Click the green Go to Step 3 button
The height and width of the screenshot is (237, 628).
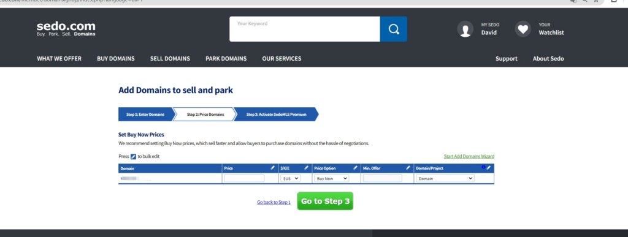coord(325,201)
